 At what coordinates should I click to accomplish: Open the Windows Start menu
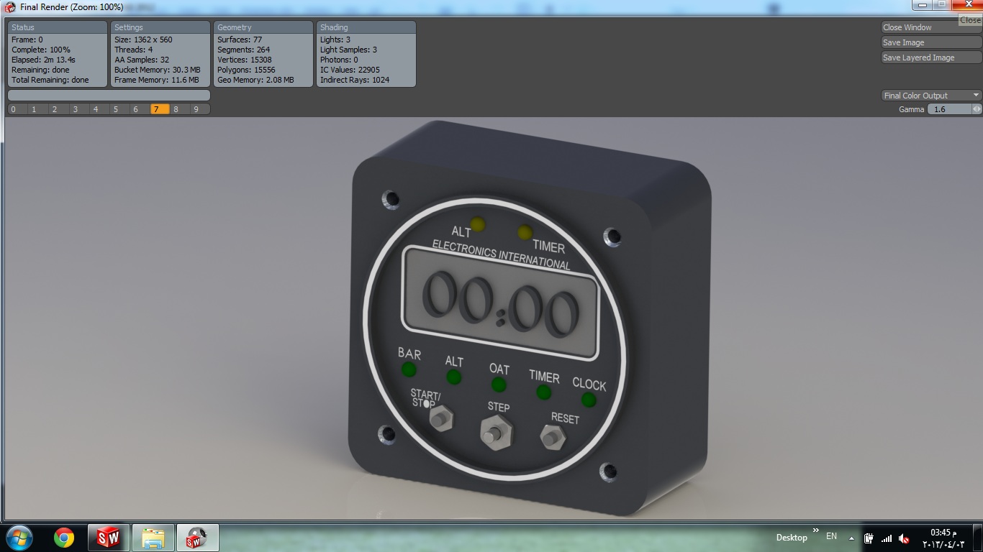(19, 537)
